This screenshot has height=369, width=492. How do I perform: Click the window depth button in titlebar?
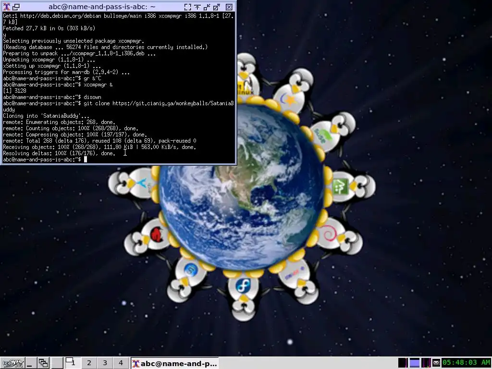tap(16, 7)
